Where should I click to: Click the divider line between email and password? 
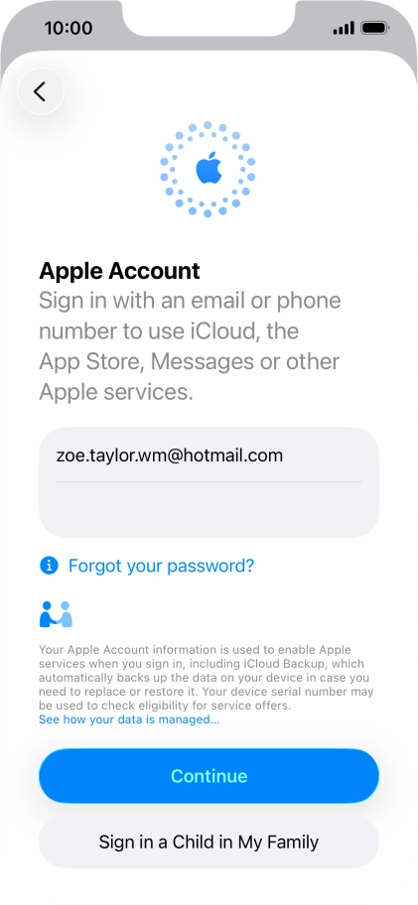click(x=209, y=482)
